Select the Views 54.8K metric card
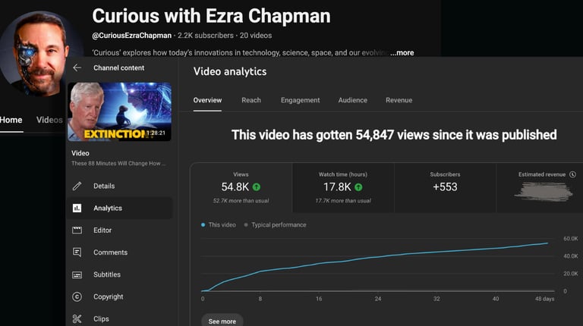 [x=241, y=187]
